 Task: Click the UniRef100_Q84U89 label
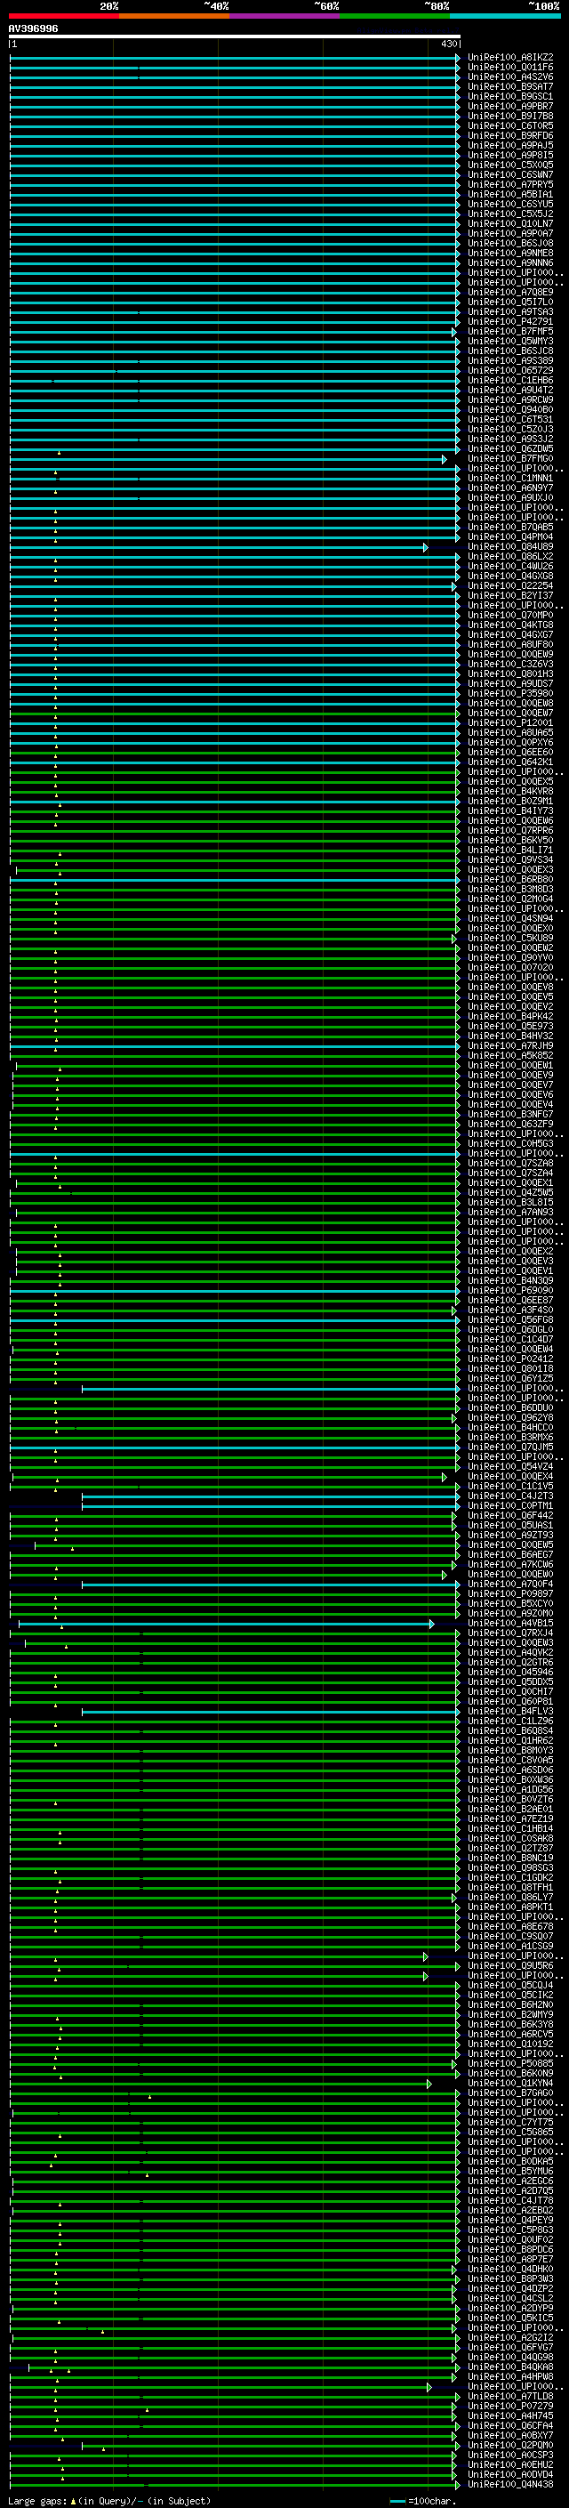point(510,546)
